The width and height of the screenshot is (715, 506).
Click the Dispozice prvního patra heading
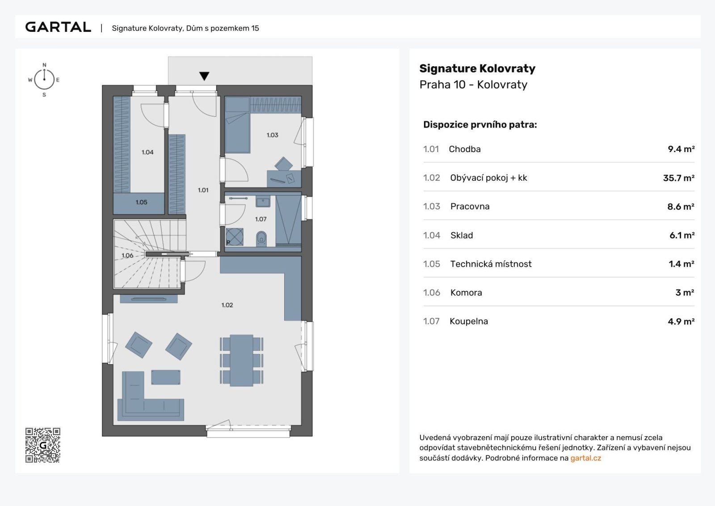(480, 125)
